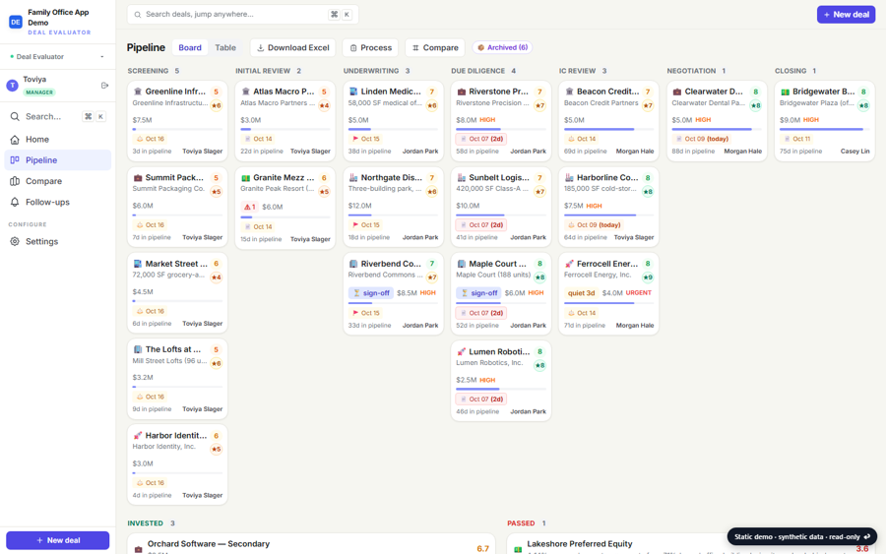Screen dimensions: 886x554
Task: Click the quiet 3d badge on Ferrocell card
Action: (x=581, y=293)
